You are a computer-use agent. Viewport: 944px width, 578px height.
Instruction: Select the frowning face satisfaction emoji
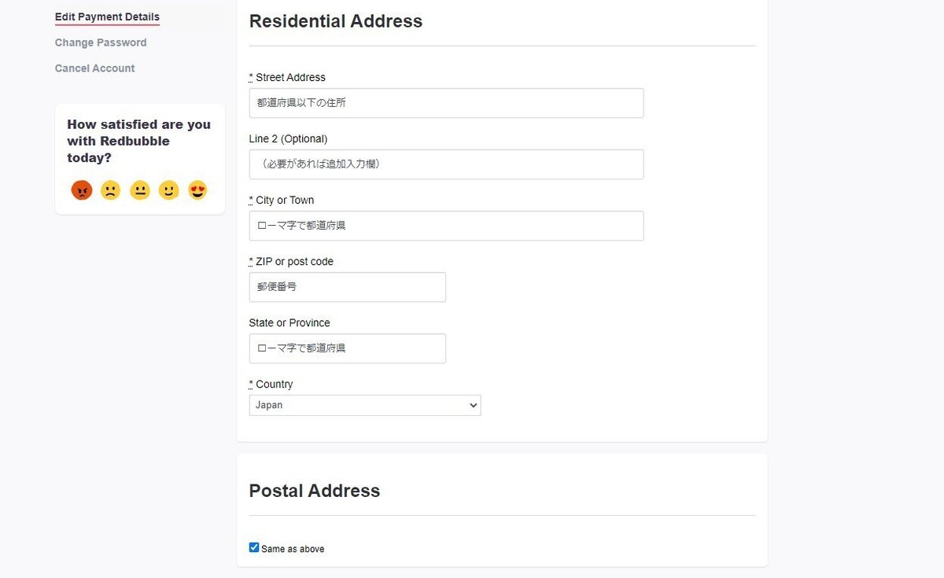(x=111, y=190)
